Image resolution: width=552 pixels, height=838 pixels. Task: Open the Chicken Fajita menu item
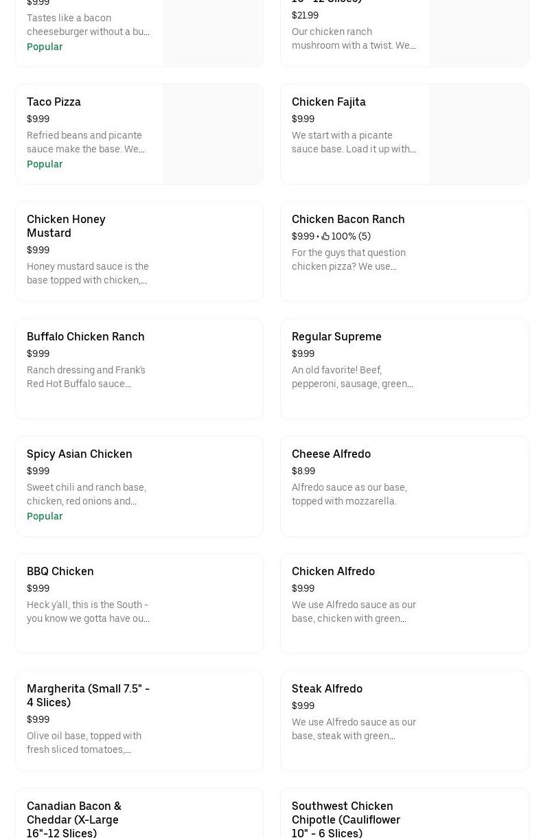pyautogui.click(x=404, y=134)
